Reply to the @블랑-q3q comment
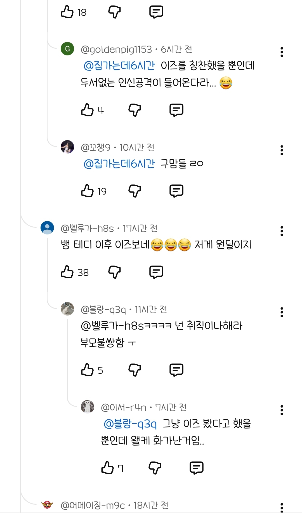The height and width of the screenshot is (517, 302). pyautogui.click(x=176, y=370)
